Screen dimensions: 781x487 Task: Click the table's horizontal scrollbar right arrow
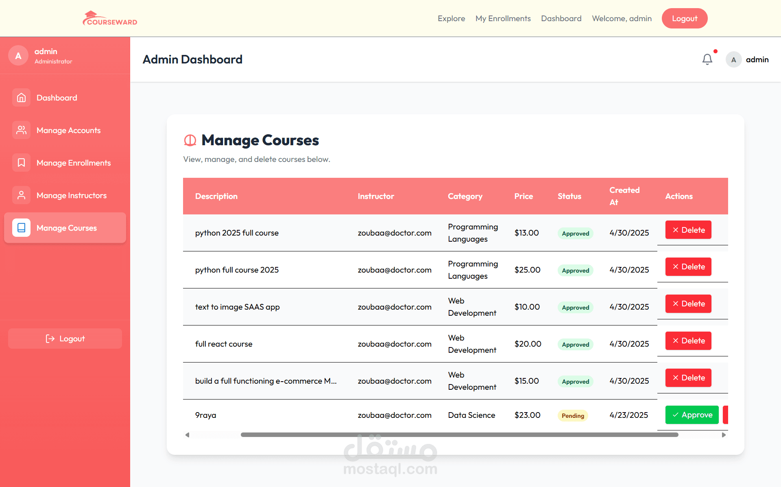[724, 435]
